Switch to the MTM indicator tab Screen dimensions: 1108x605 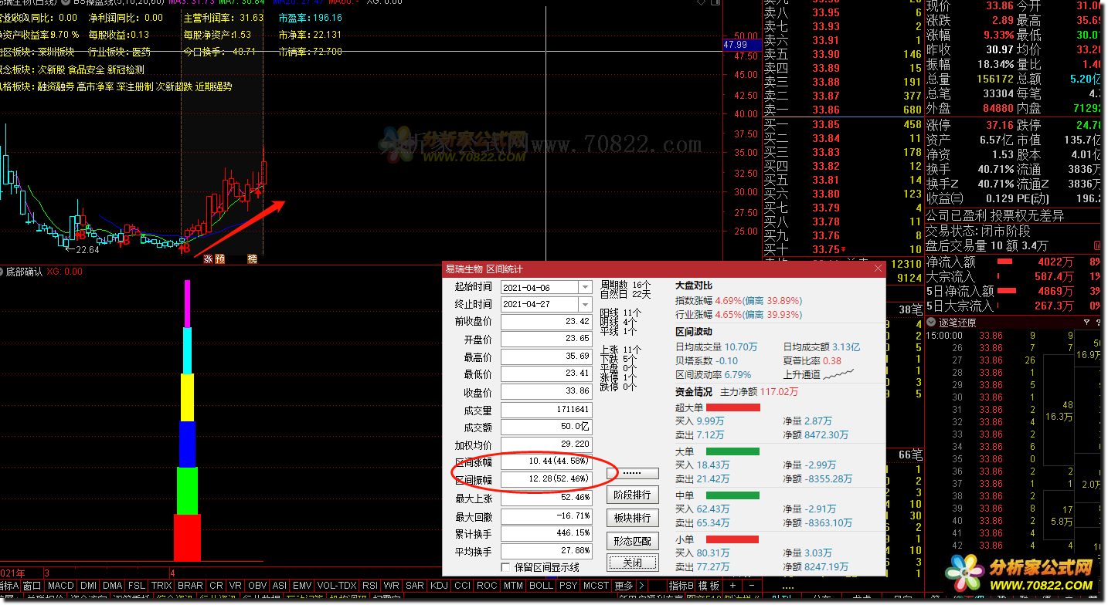[513, 586]
